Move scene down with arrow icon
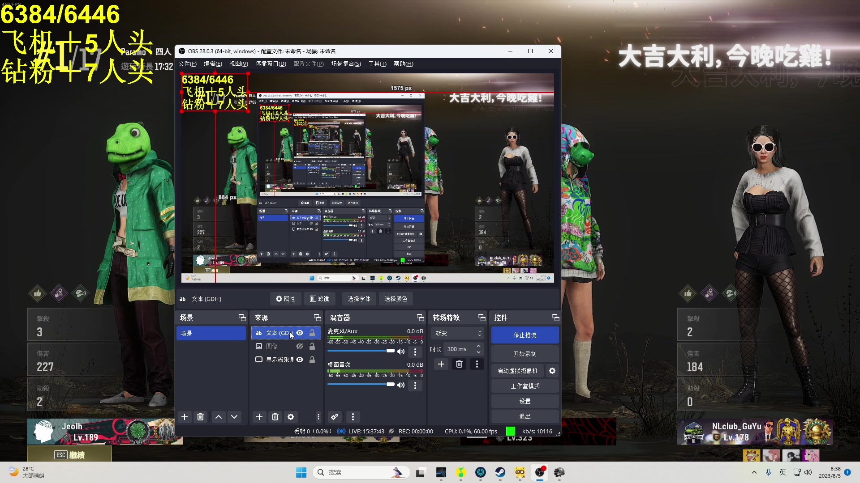 click(234, 417)
